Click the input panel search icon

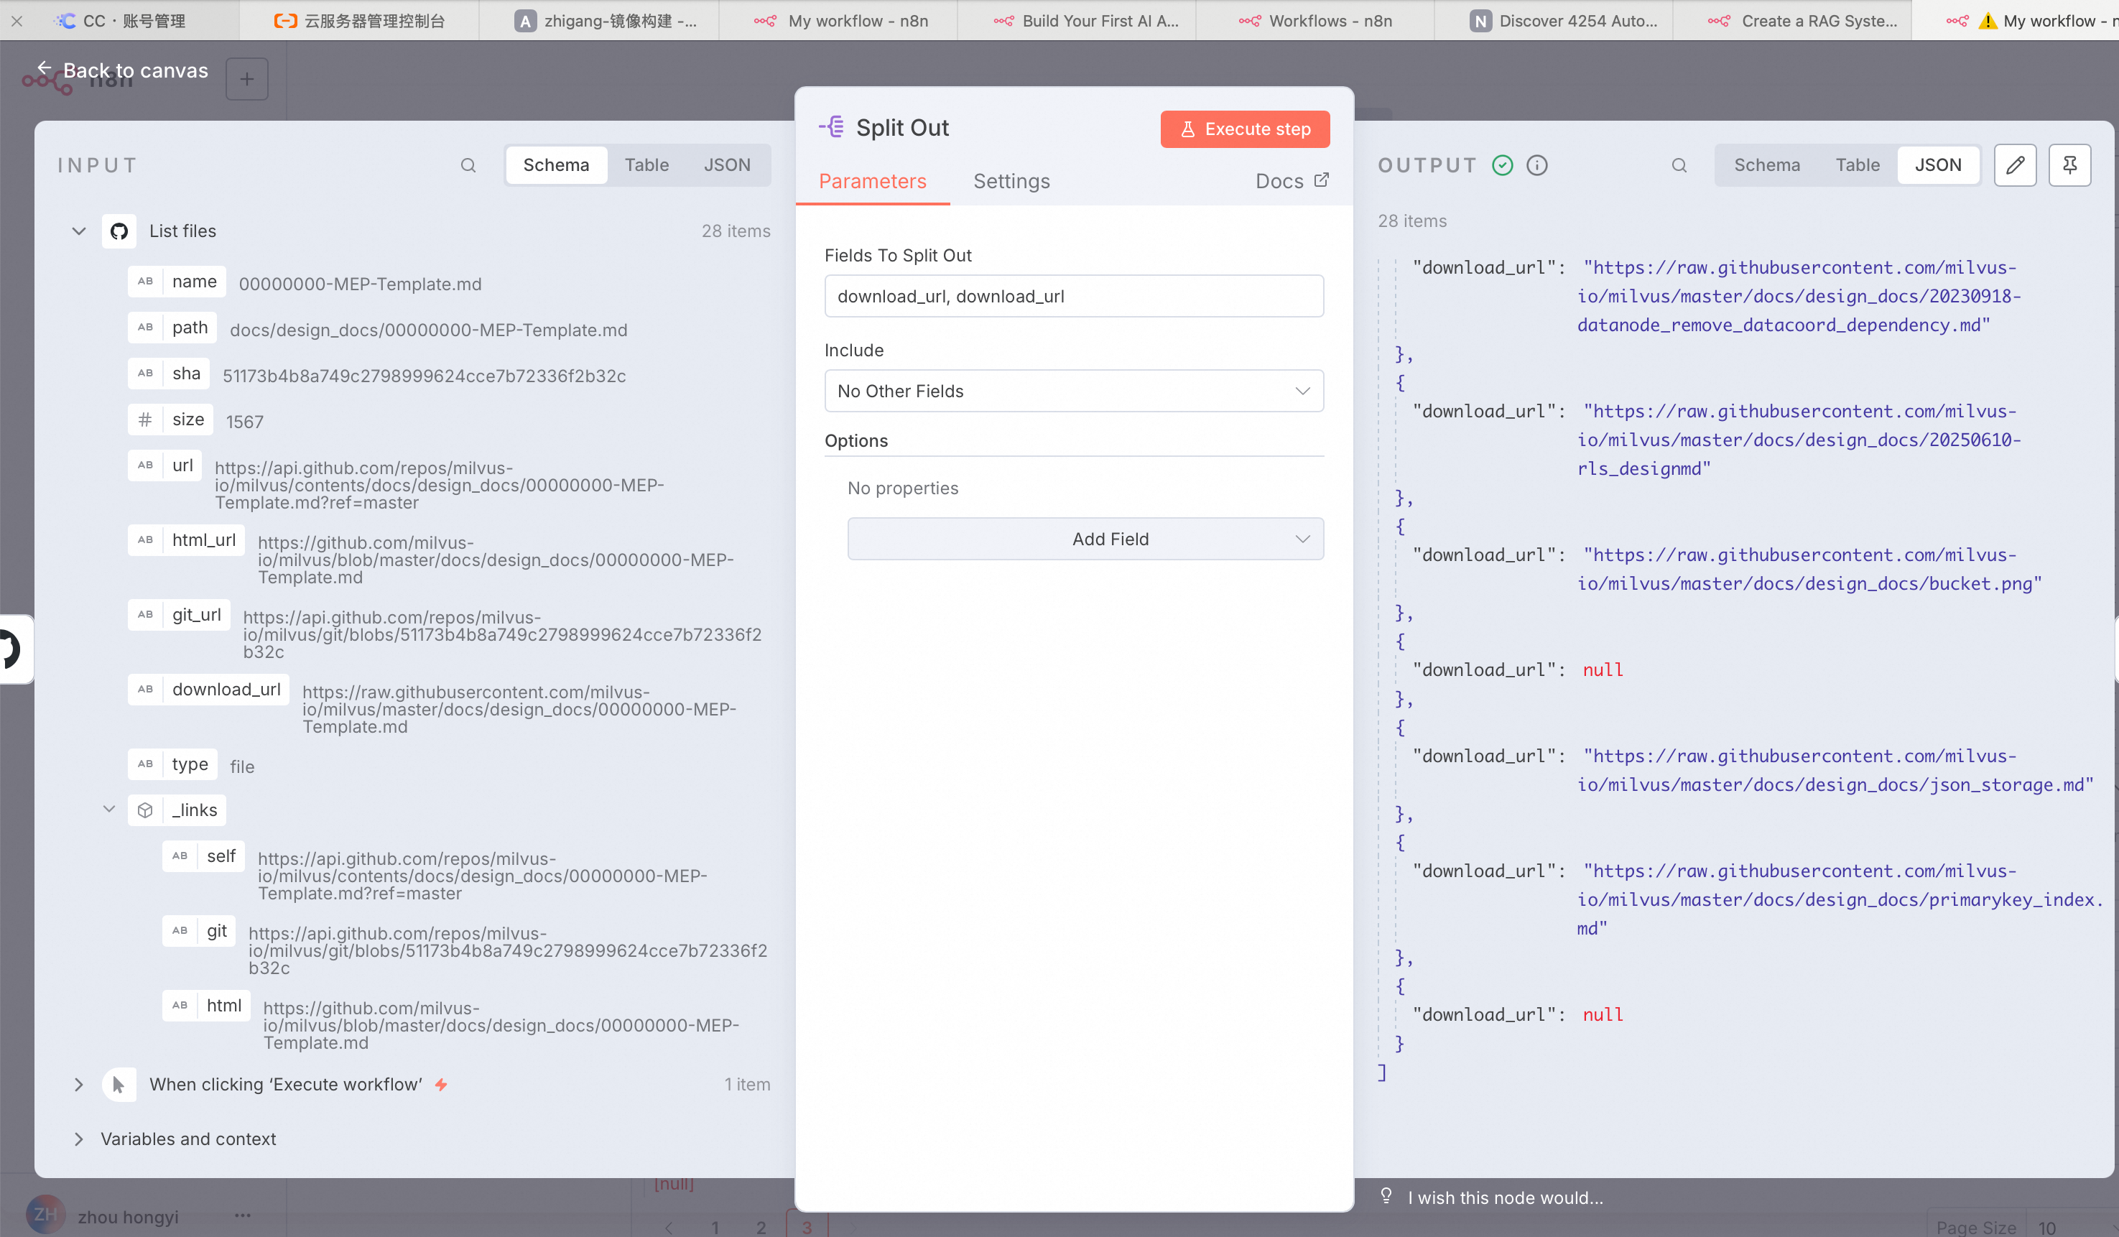tap(468, 166)
